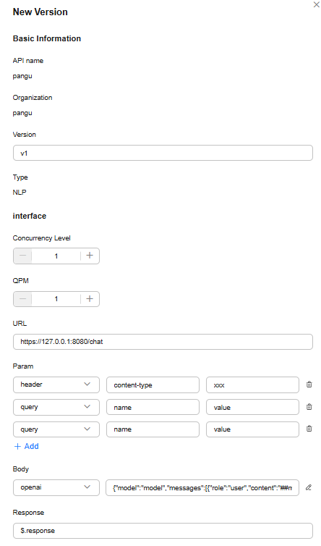Delete the first query parameter row
The height and width of the screenshot is (546, 321).
(309, 407)
